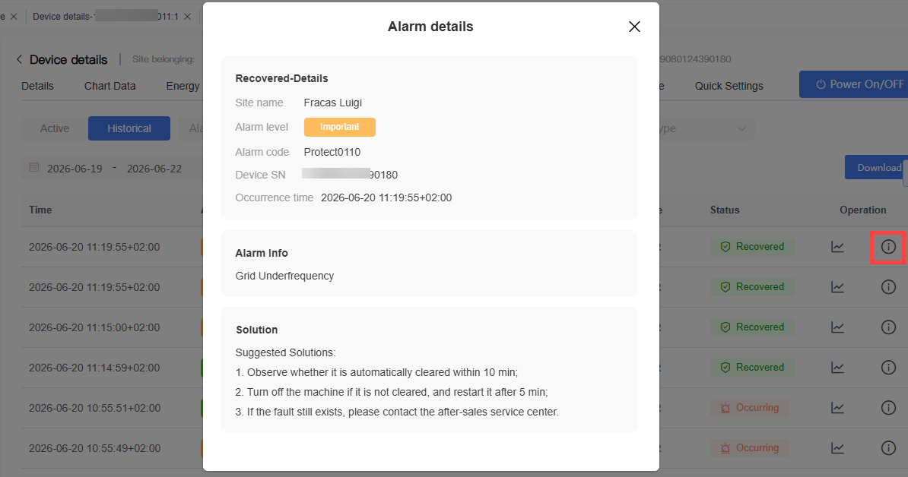Select the Historical alarms filter
The image size is (908, 477).
[129, 128]
